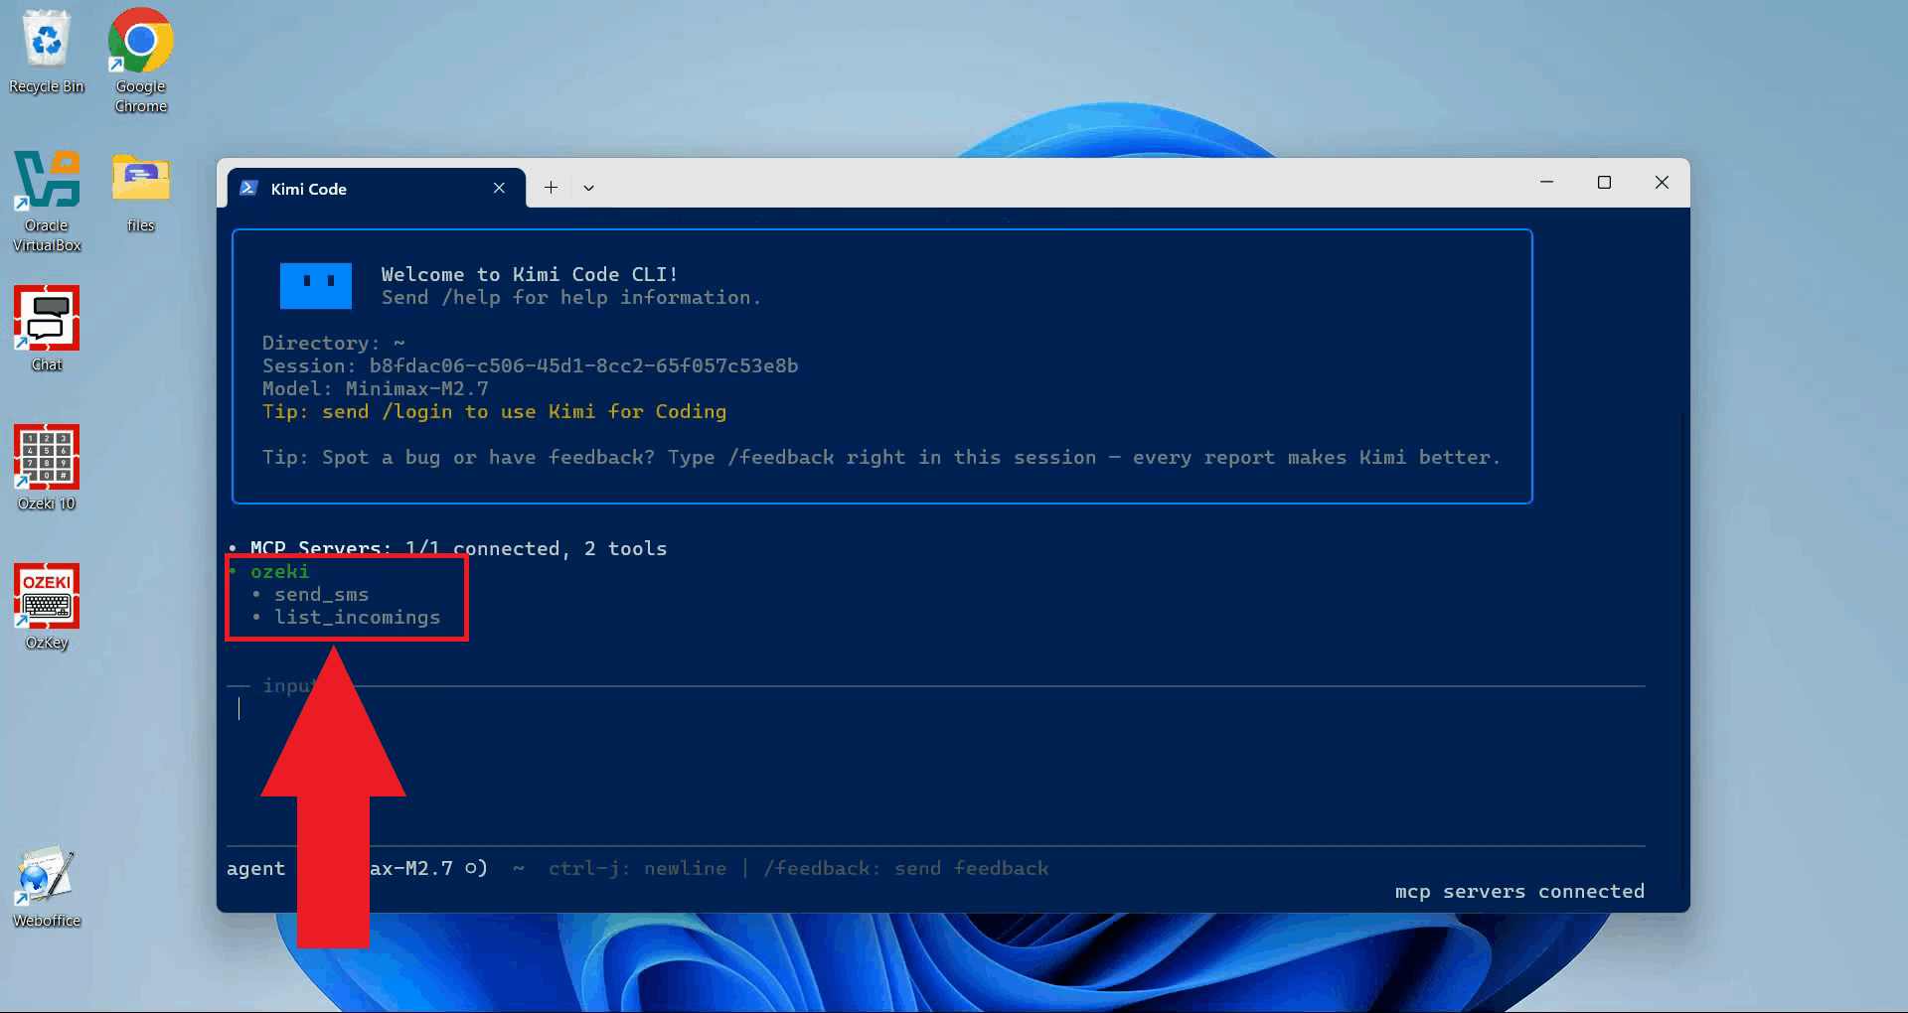The image size is (1908, 1013).
Task: Click the 'mcp servers connected' status message
Action: click(x=1519, y=891)
